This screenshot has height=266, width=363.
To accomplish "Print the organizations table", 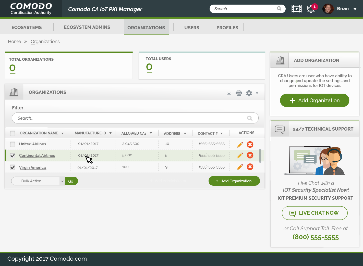I will (239, 93).
